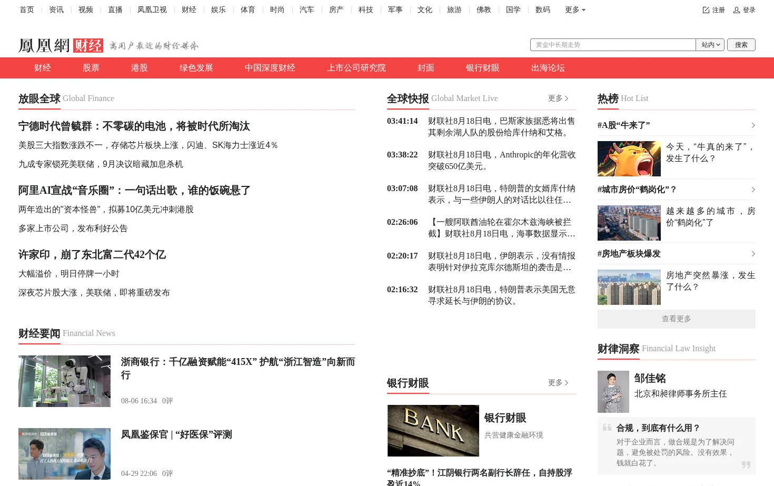Open the 02:16:32 特朗普 news flash

coord(502,295)
